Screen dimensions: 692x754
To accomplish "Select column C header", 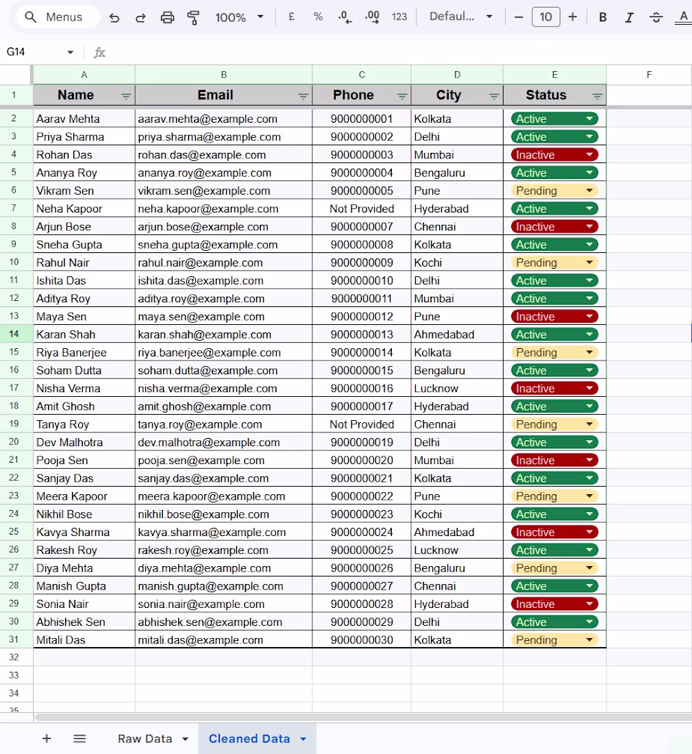I will pos(362,75).
